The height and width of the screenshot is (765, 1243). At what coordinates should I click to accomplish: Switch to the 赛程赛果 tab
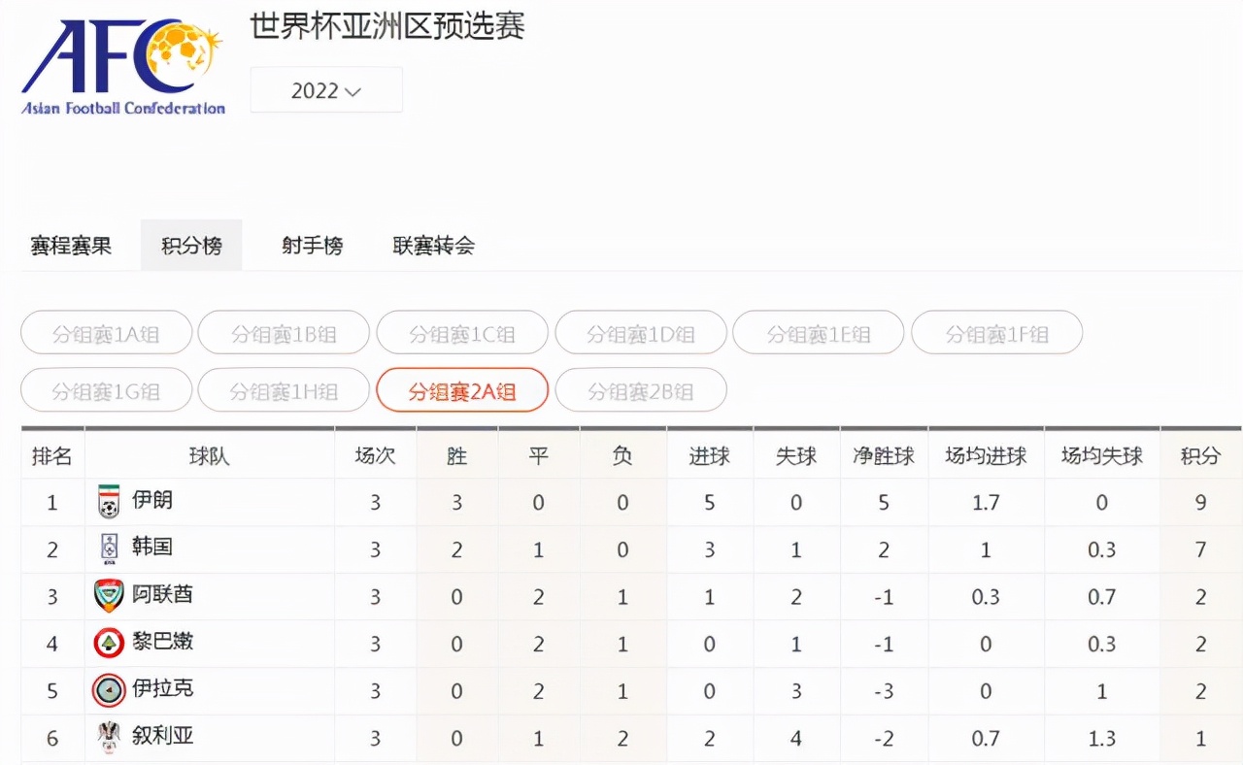[x=71, y=246]
